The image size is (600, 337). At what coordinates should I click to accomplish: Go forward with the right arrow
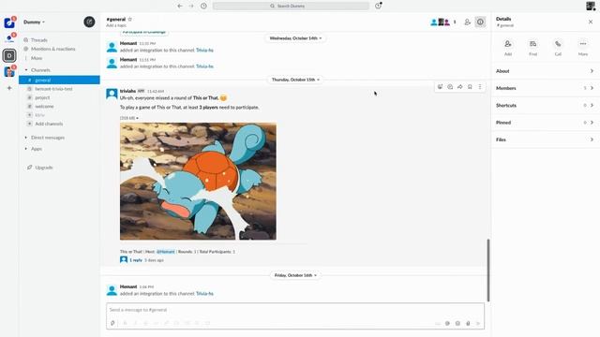pyautogui.click(x=191, y=6)
